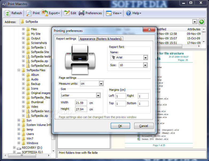Click the PriceDVD_24.02.xls file icon in preview
The width and height of the screenshot is (209, 161).
pos(139,136)
